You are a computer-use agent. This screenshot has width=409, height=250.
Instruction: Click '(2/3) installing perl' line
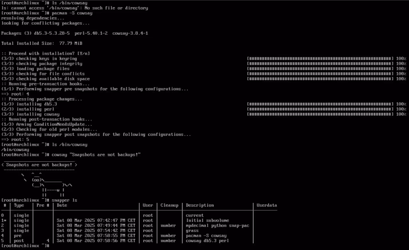tap(28, 109)
